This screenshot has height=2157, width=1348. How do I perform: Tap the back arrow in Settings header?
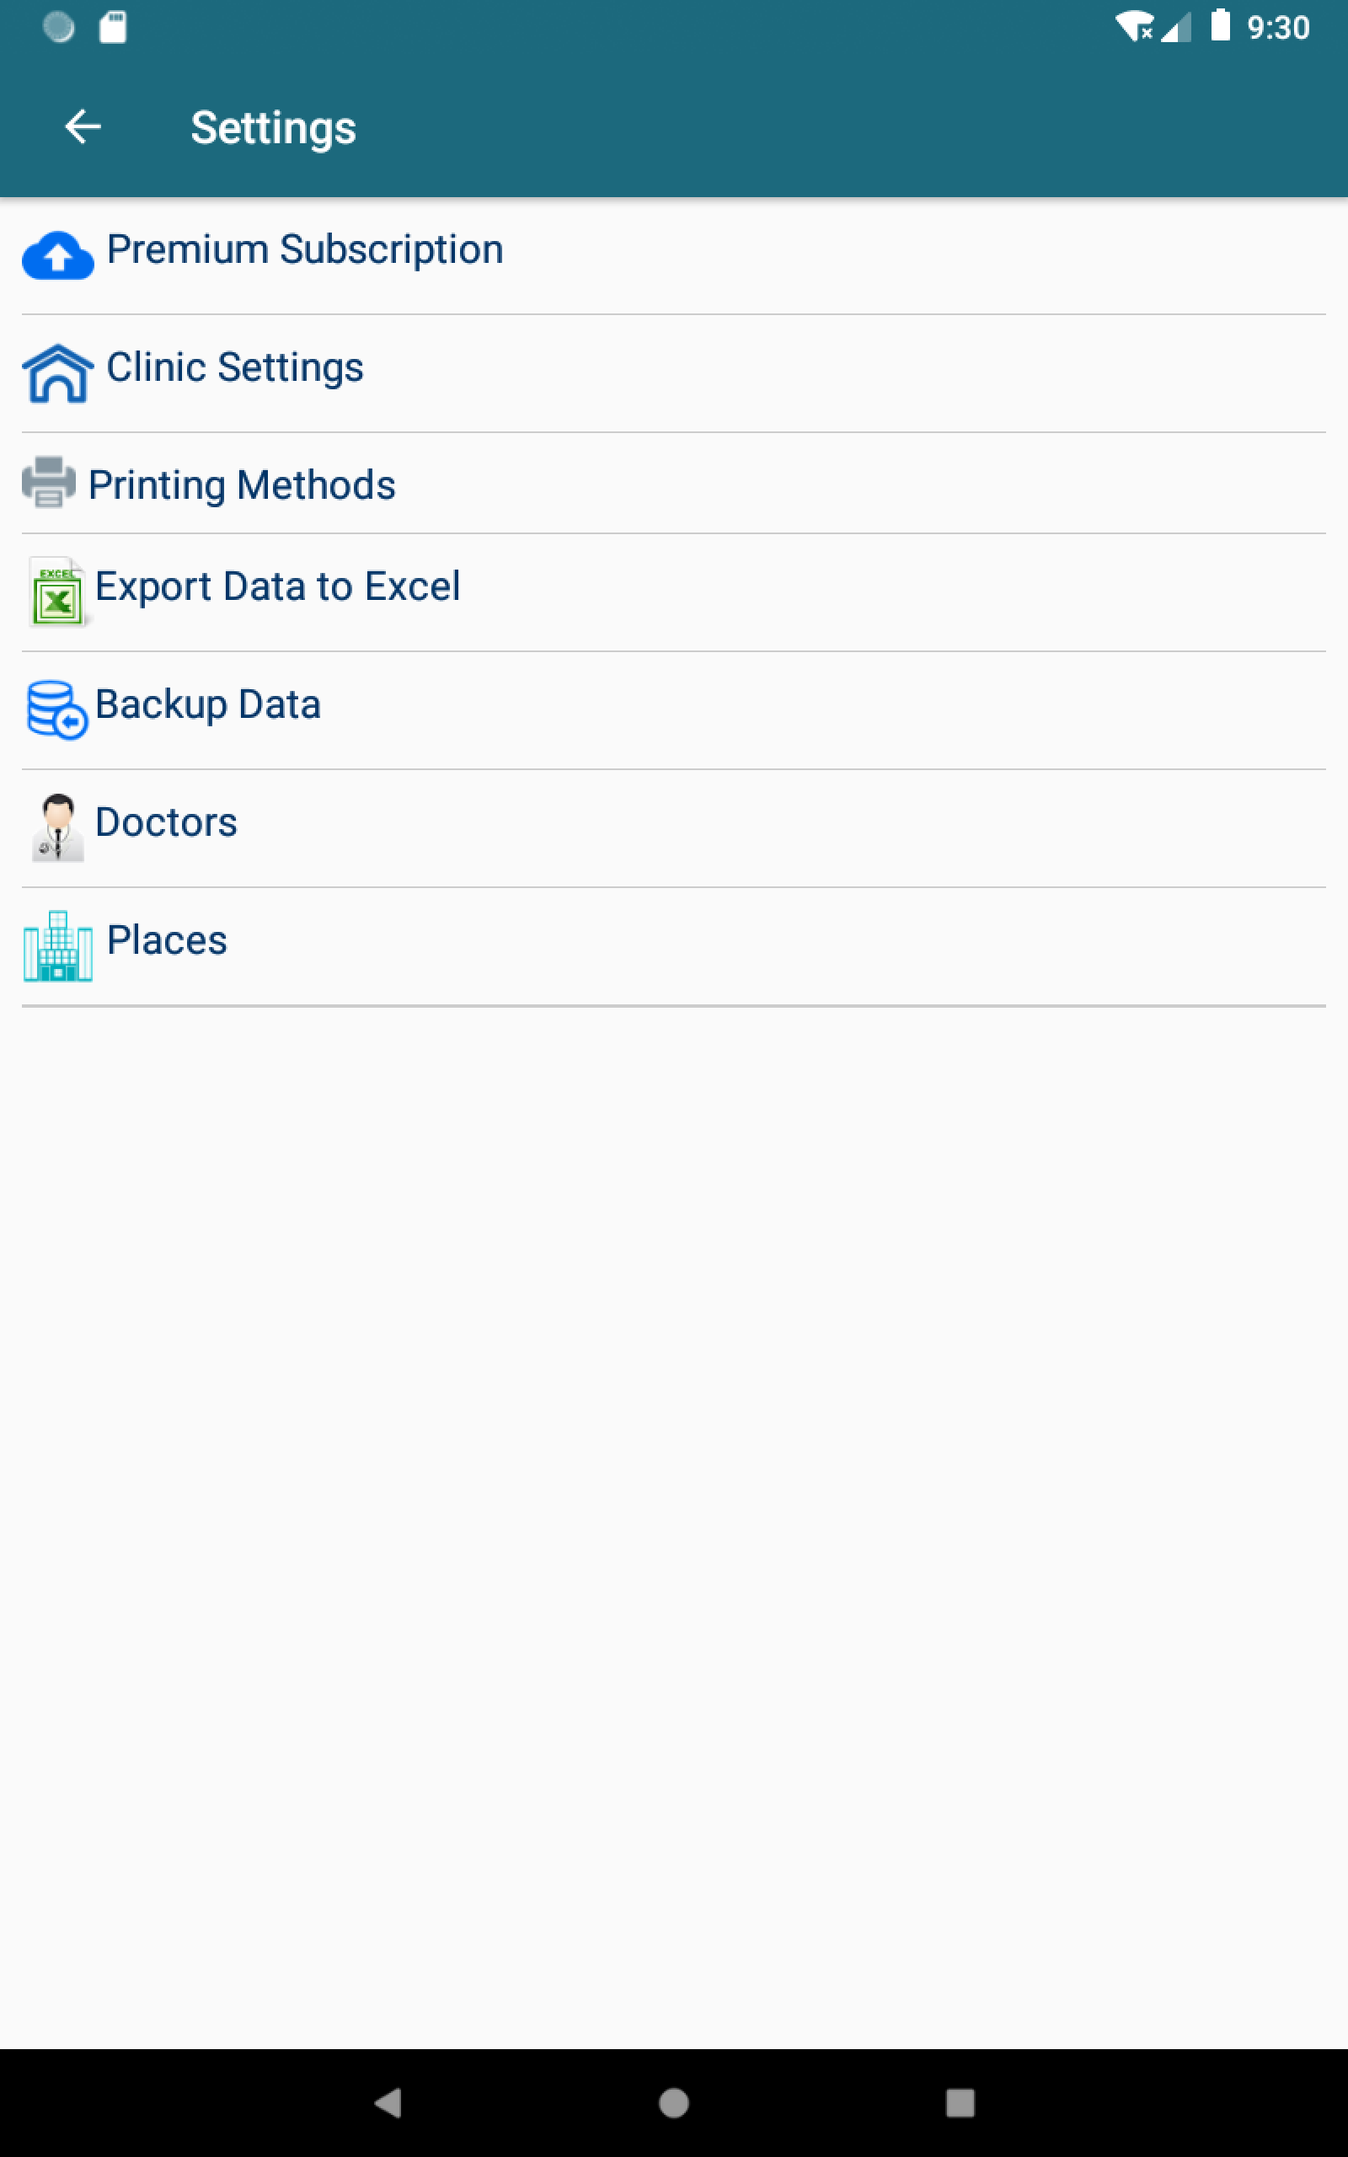pyautogui.click(x=83, y=126)
